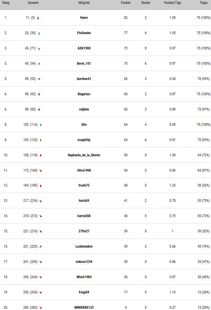Open the Mitch1984 member link
The height and width of the screenshot is (310, 211).
pos(84,277)
